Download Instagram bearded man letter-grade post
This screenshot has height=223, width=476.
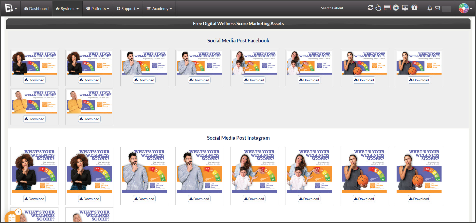point(144,199)
